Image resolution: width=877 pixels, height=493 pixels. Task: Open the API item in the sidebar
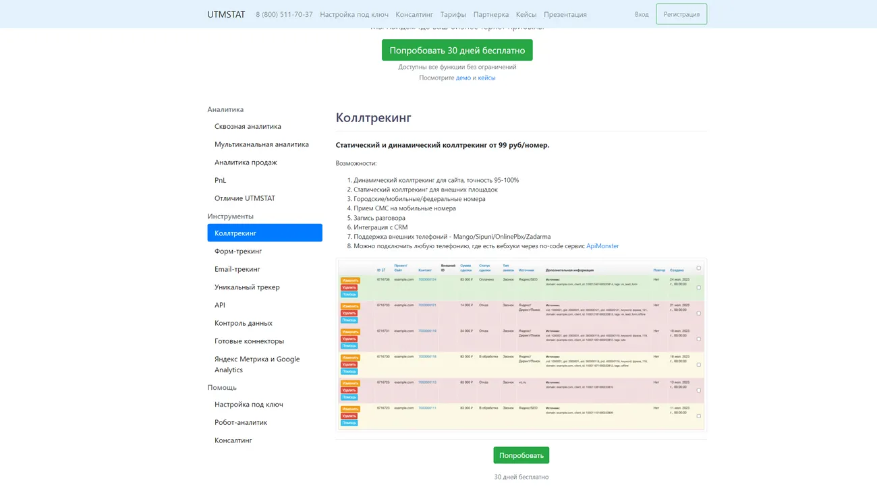point(220,305)
